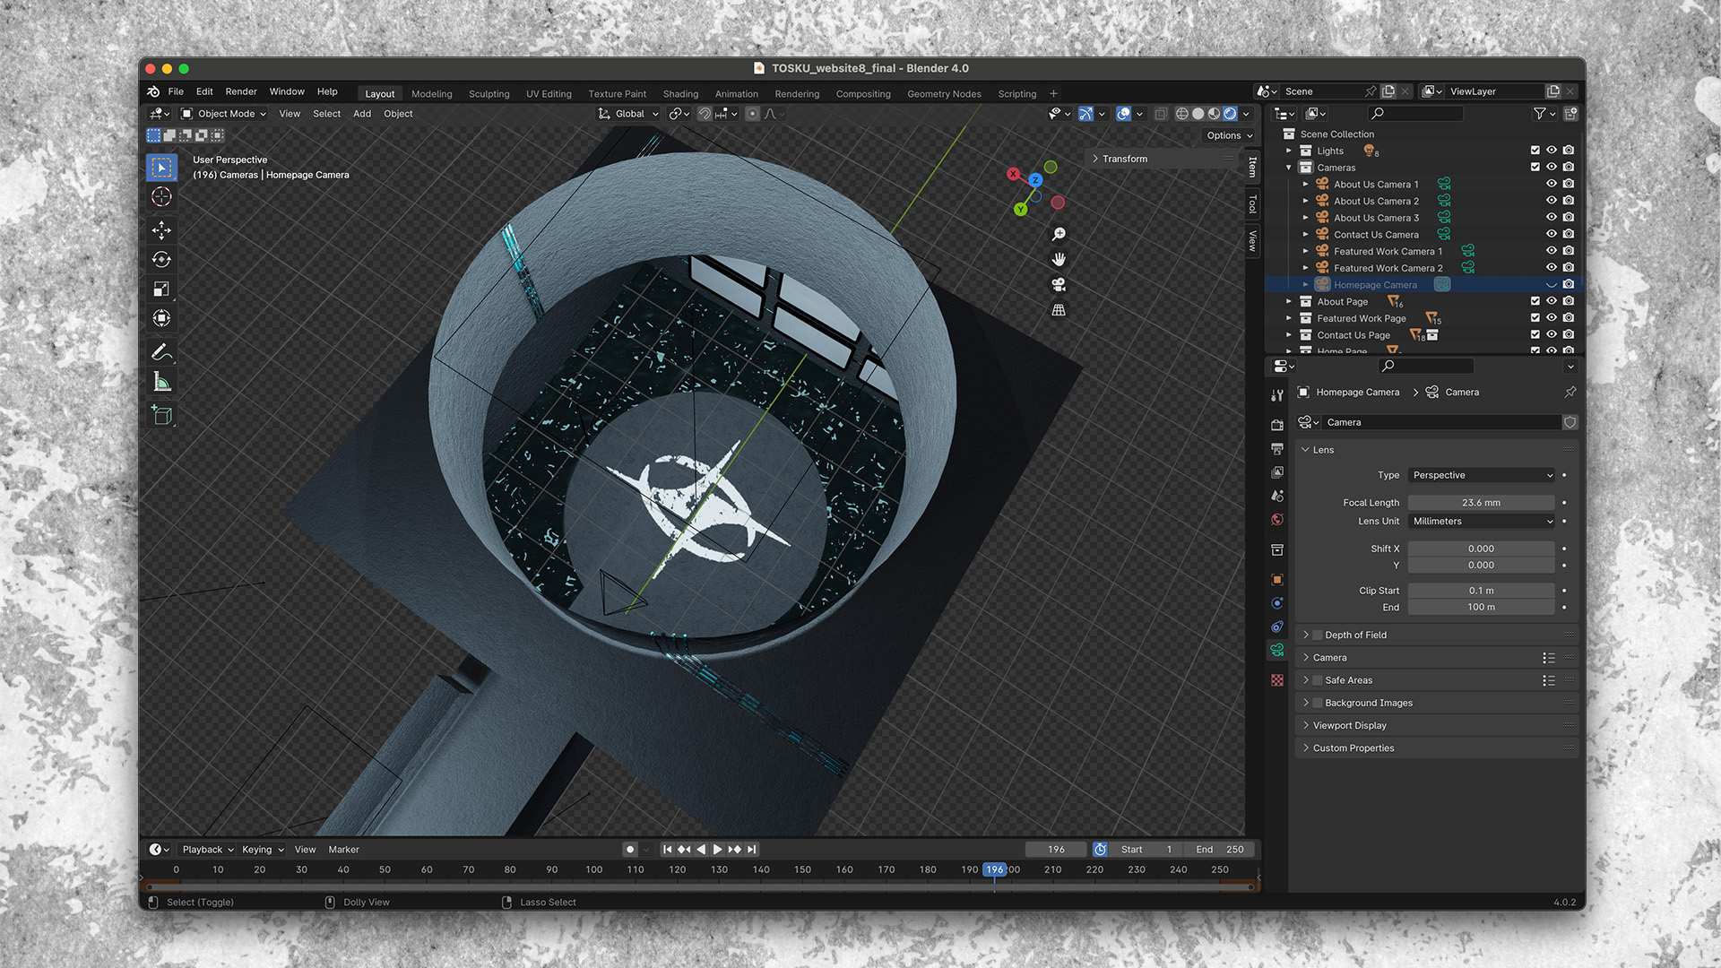Select the Scale tool

pyautogui.click(x=161, y=289)
